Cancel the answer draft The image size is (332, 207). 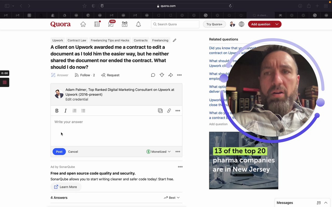coord(73,152)
